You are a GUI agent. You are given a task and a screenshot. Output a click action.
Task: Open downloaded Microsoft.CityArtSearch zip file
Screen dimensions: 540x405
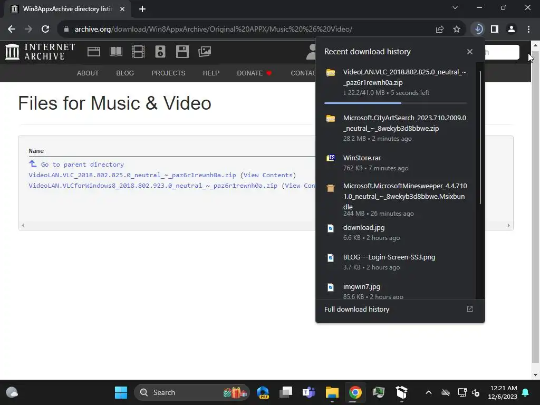396,128
